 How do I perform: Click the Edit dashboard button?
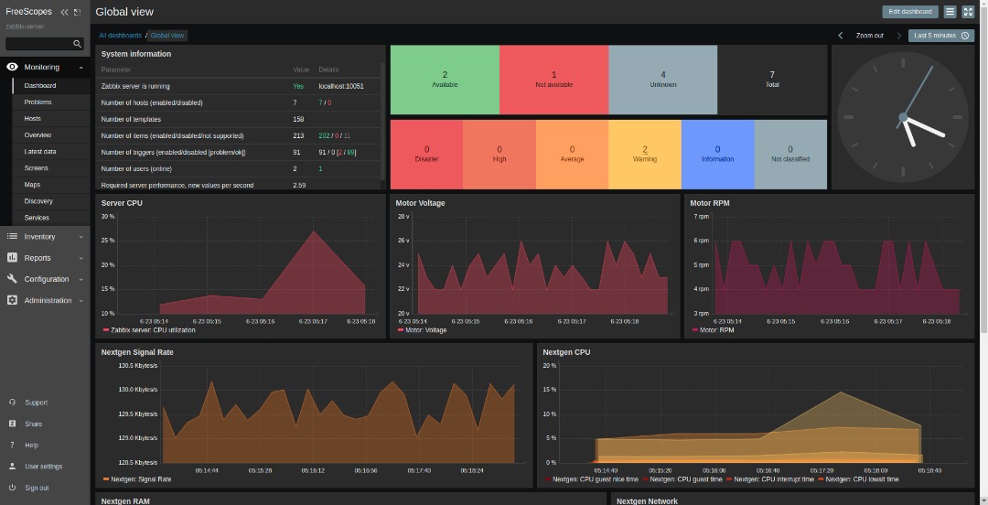pyautogui.click(x=909, y=12)
